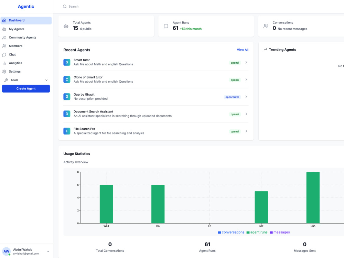Screen dimensions: 344x258
Task: Toggle the agent runs legend green swatch
Action: pyautogui.click(x=248, y=233)
